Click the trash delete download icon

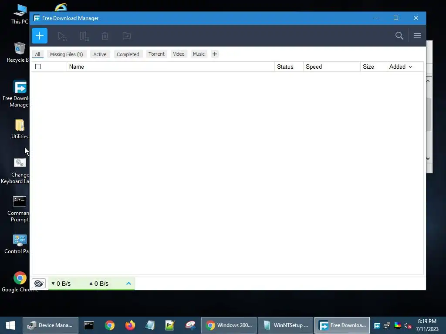point(105,36)
